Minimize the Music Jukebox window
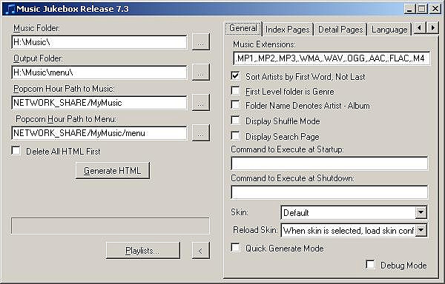Viewport: 445px width, 284px height. point(409,9)
